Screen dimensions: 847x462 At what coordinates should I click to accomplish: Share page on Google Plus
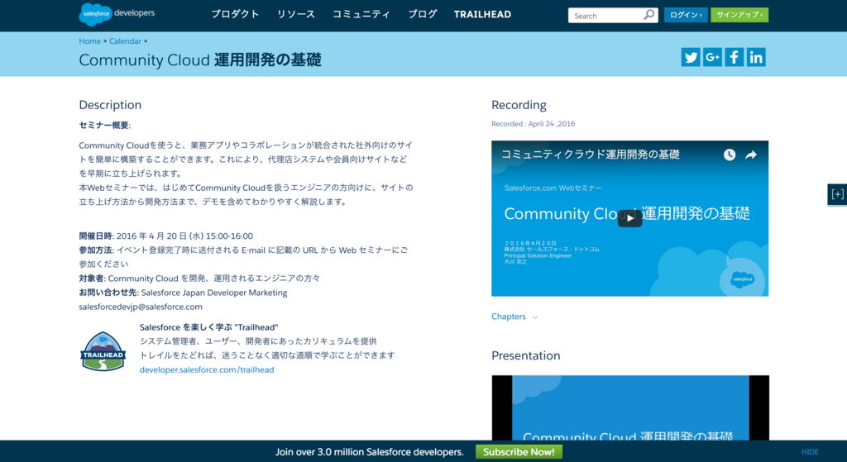712,57
